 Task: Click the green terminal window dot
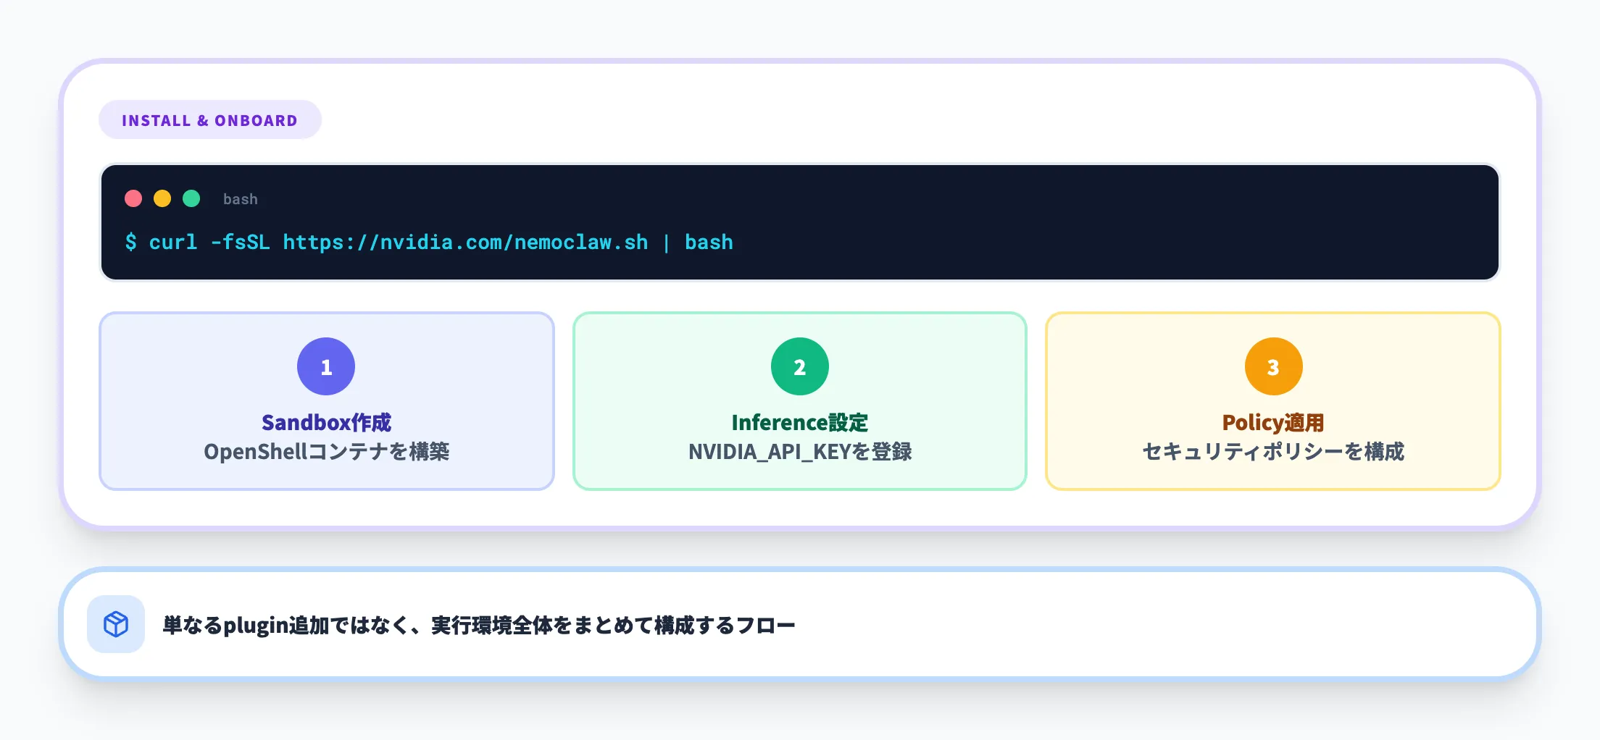191,198
